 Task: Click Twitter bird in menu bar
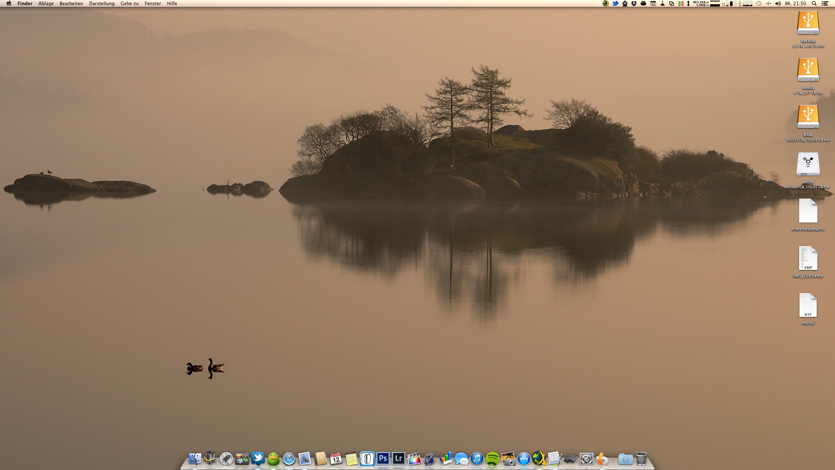pos(615,4)
